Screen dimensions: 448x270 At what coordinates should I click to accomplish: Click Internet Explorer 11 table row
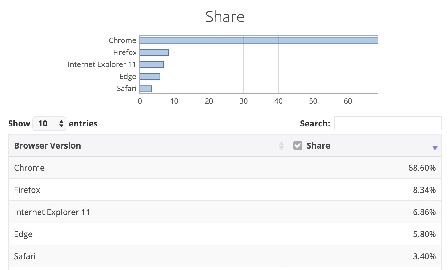(52, 212)
